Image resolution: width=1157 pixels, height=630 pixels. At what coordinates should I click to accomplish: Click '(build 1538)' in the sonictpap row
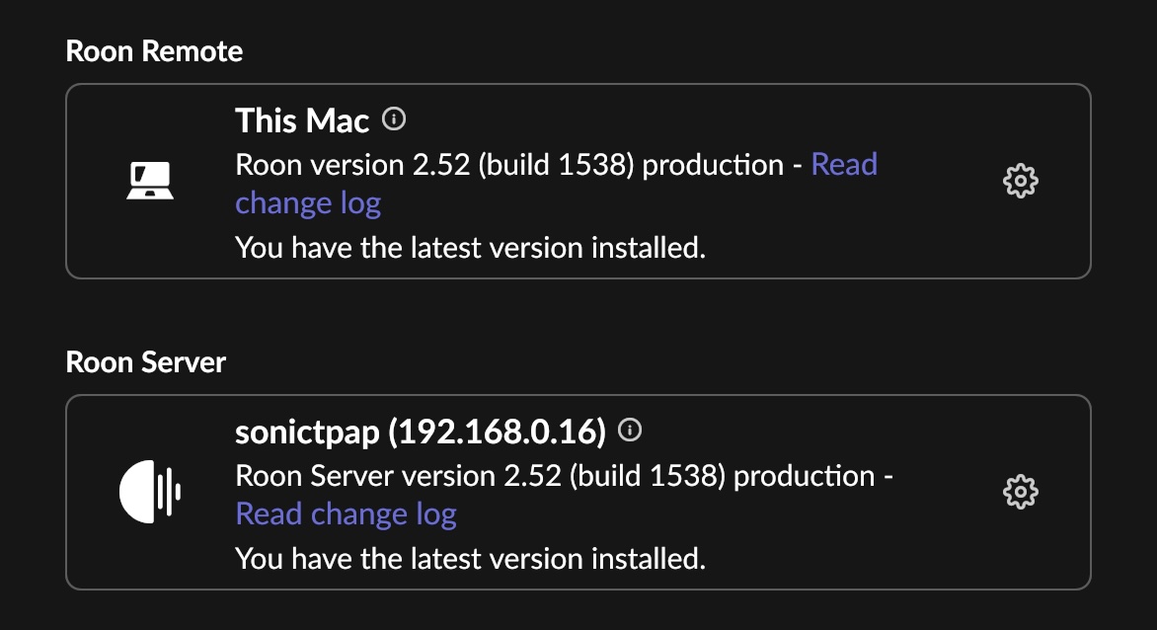click(x=648, y=477)
